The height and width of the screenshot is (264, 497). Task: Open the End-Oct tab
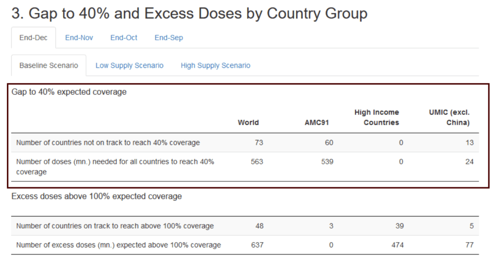(124, 38)
